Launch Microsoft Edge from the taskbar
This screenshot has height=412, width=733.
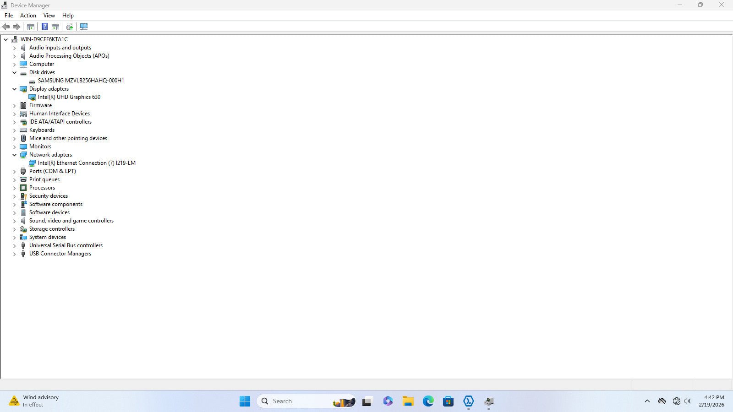click(428, 401)
